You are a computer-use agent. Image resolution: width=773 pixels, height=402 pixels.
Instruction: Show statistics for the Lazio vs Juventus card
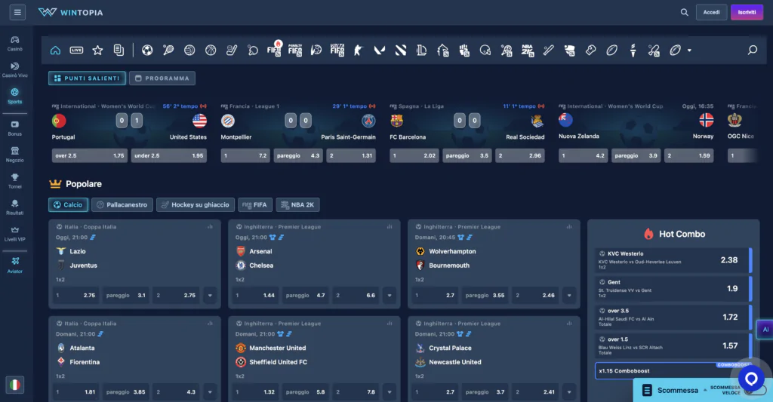click(x=210, y=227)
